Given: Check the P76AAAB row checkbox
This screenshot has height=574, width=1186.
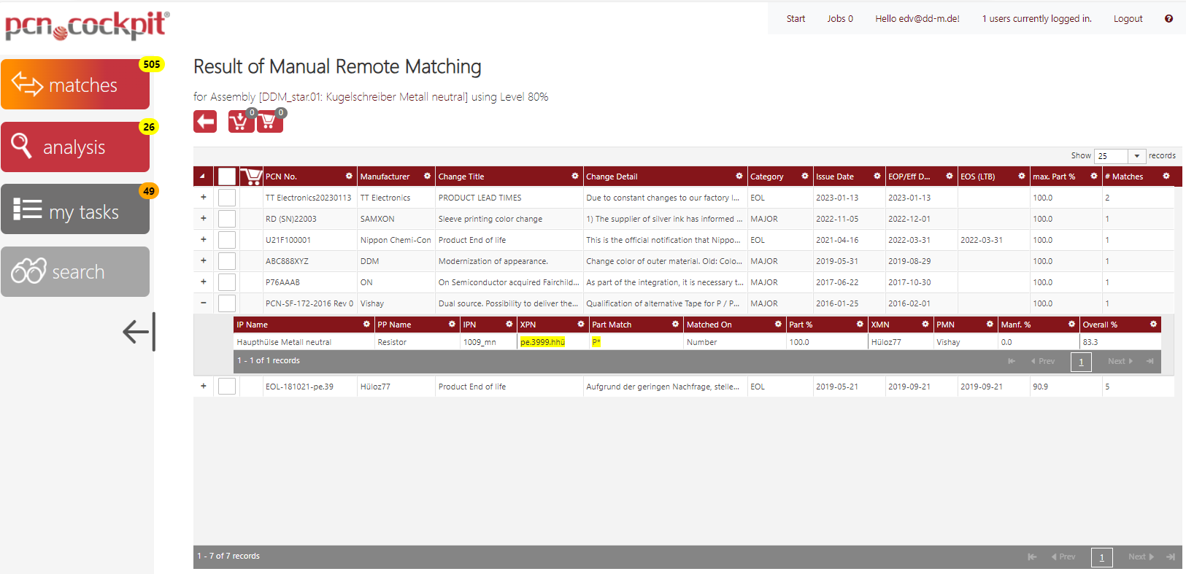Looking at the screenshot, I should (227, 282).
